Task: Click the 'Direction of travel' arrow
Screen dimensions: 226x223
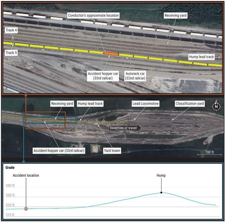Action: click(125, 128)
